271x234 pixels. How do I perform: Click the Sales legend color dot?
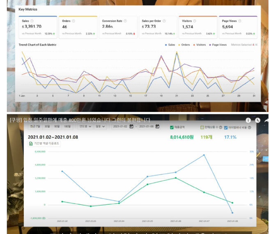tap(166, 45)
